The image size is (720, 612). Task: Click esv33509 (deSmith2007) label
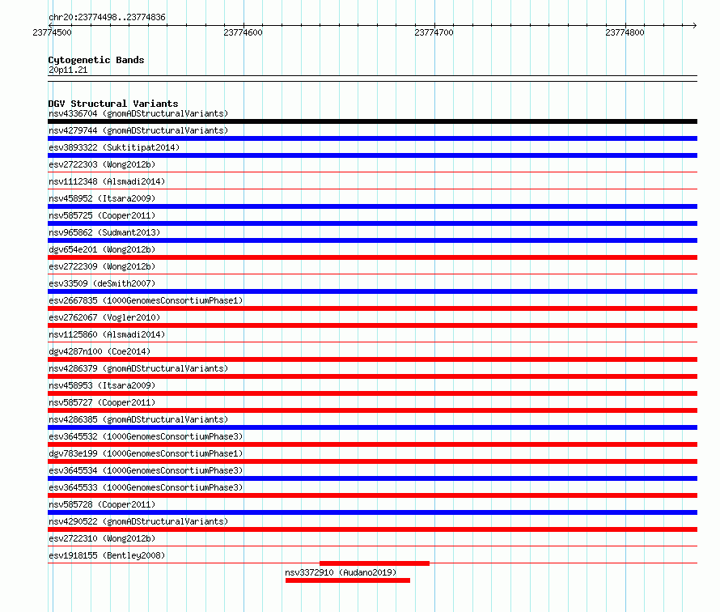click(x=102, y=283)
